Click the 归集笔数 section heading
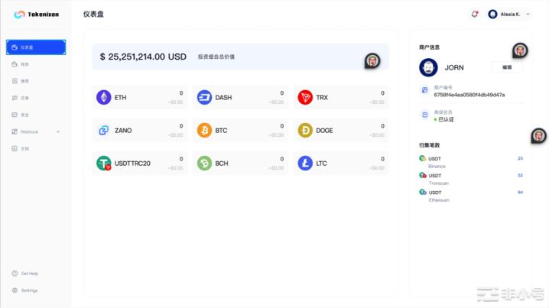Viewport: 549px width, 308px height. click(429, 145)
